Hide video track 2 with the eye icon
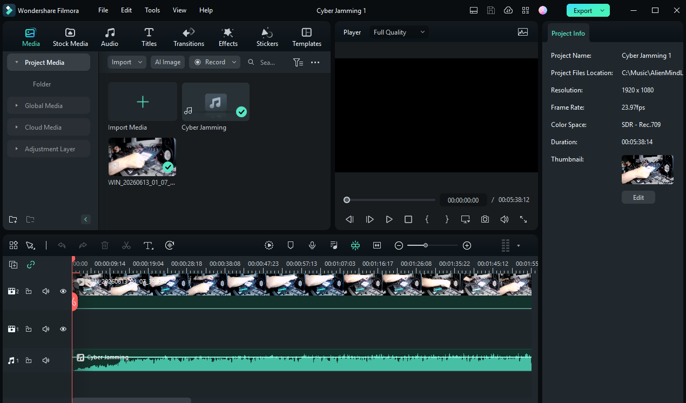Image resolution: width=686 pixels, height=403 pixels. [x=63, y=291]
